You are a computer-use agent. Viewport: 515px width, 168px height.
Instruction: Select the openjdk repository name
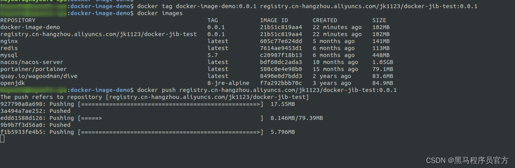[12, 83]
